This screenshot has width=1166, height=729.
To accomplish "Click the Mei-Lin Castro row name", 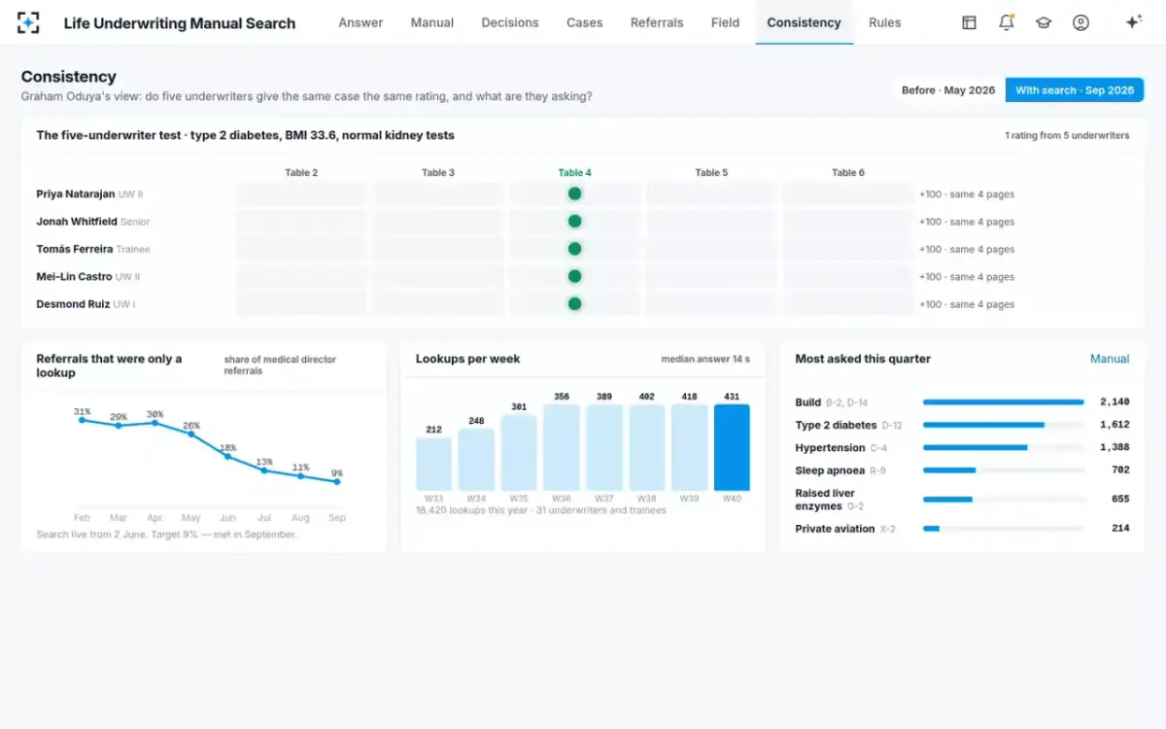I will pyautogui.click(x=74, y=276).
